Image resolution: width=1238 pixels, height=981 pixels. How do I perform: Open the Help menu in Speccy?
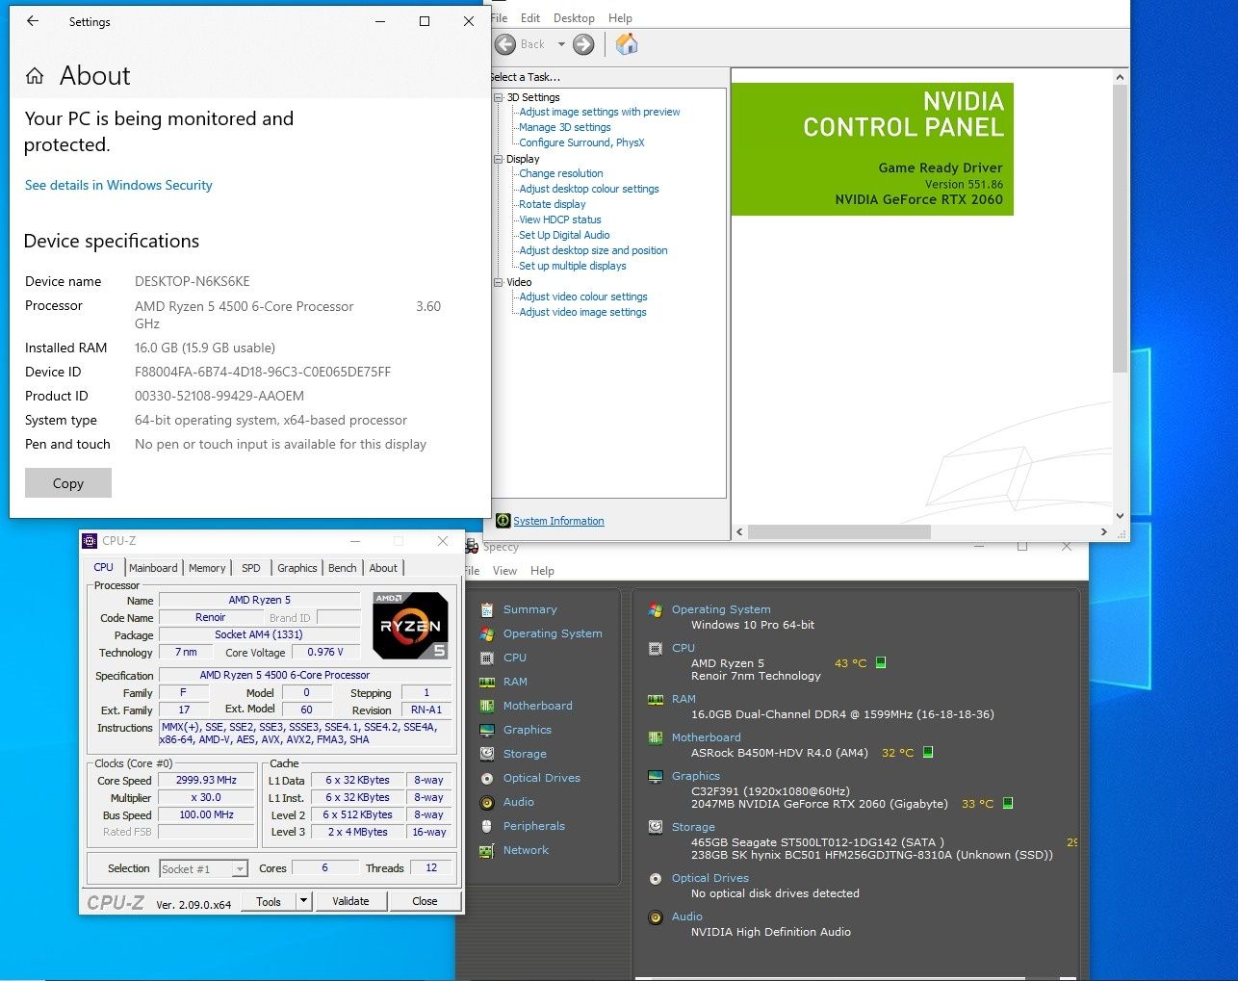(542, 571)
